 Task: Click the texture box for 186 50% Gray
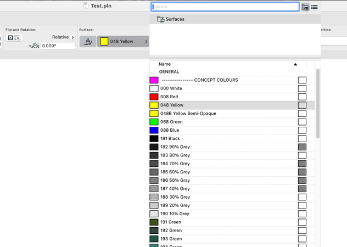(302, 181)
